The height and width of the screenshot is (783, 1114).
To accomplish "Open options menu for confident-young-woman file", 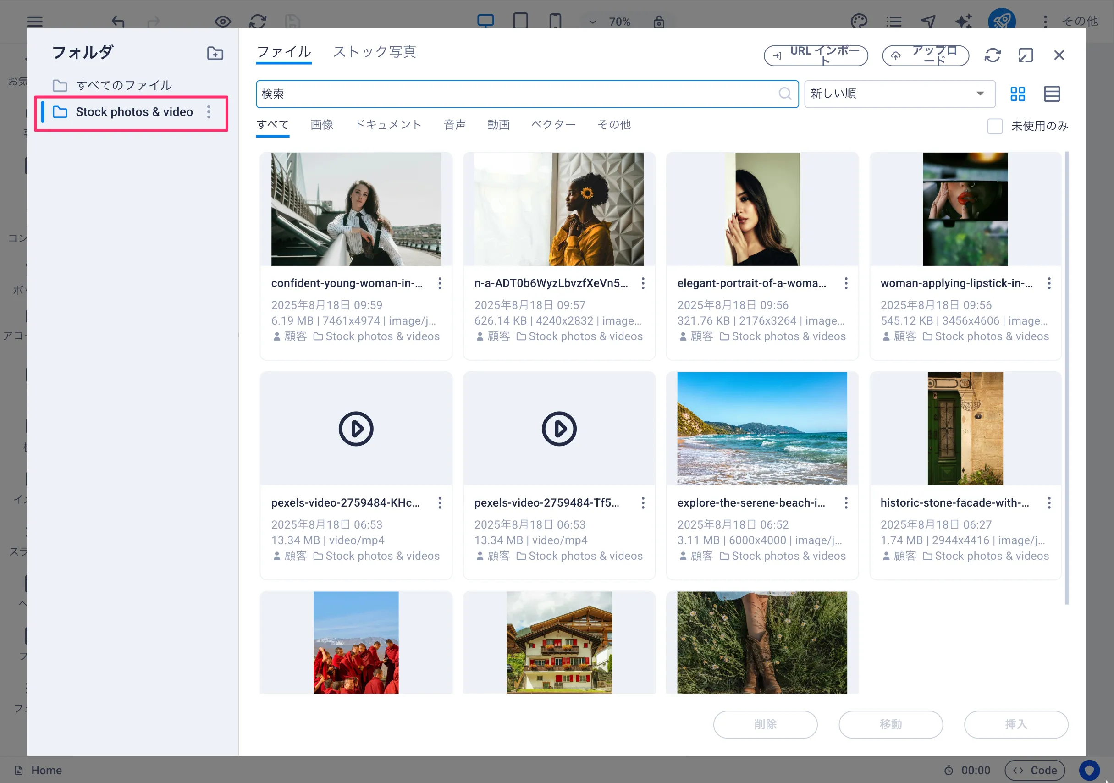I will [440, 283].
